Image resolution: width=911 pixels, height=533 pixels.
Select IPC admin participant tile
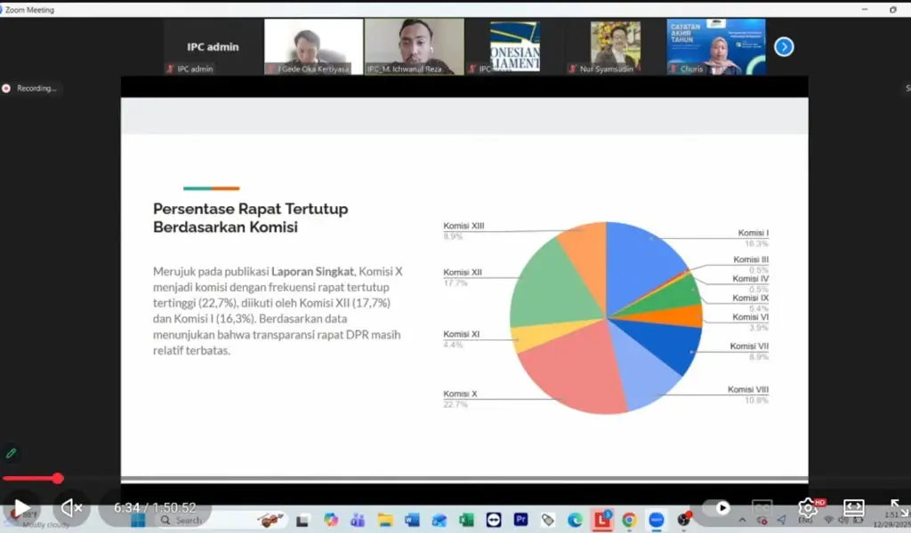(x=213, y=47)
